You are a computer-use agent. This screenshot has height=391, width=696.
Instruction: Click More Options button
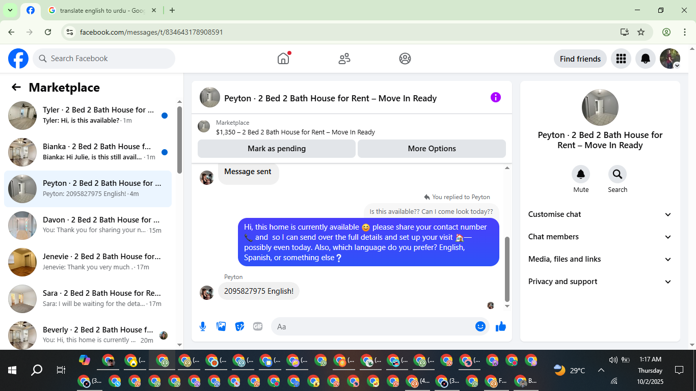pos(432,149)
